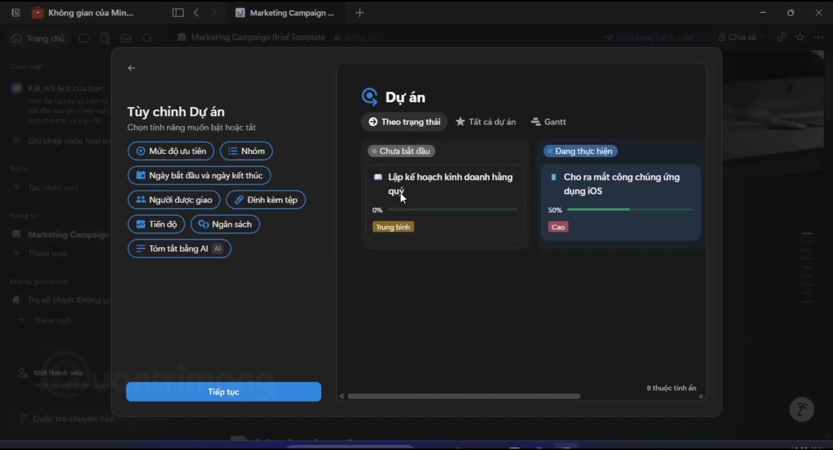Favorite the page with star icon
This screenshot has width=833, height=450.
pos(800,37)
